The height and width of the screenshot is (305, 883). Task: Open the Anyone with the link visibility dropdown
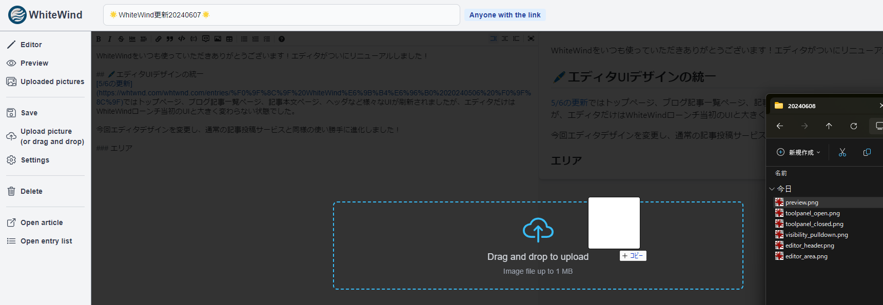pos(504,15)
